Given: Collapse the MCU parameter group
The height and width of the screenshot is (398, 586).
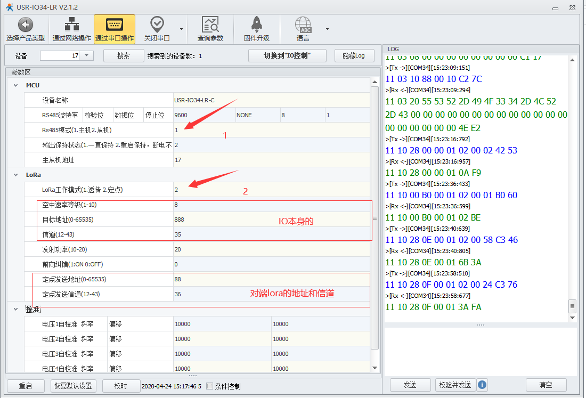Looking at the screenshot, I should tap(15, 85).
